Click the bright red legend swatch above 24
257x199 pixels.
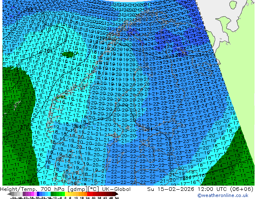point(88,194)
